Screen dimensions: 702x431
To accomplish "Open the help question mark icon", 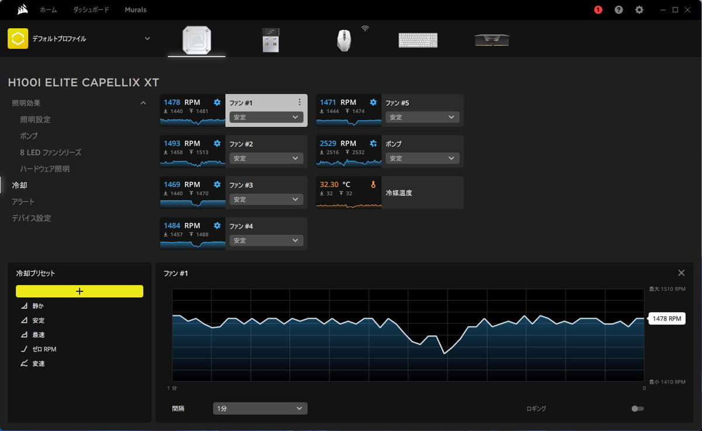I will [x=619, y=10].
